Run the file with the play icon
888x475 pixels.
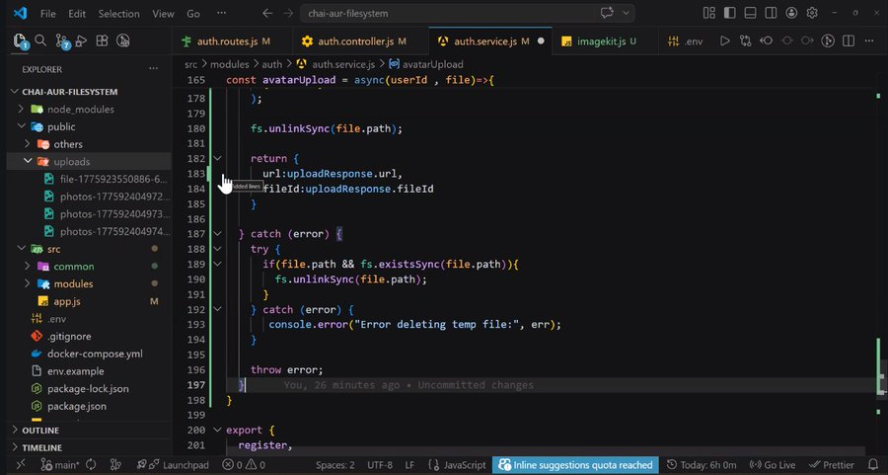point(725,40)
